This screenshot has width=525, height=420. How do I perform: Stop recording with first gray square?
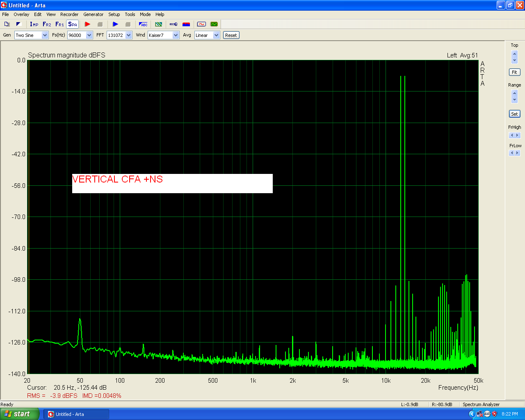[100, 24]
